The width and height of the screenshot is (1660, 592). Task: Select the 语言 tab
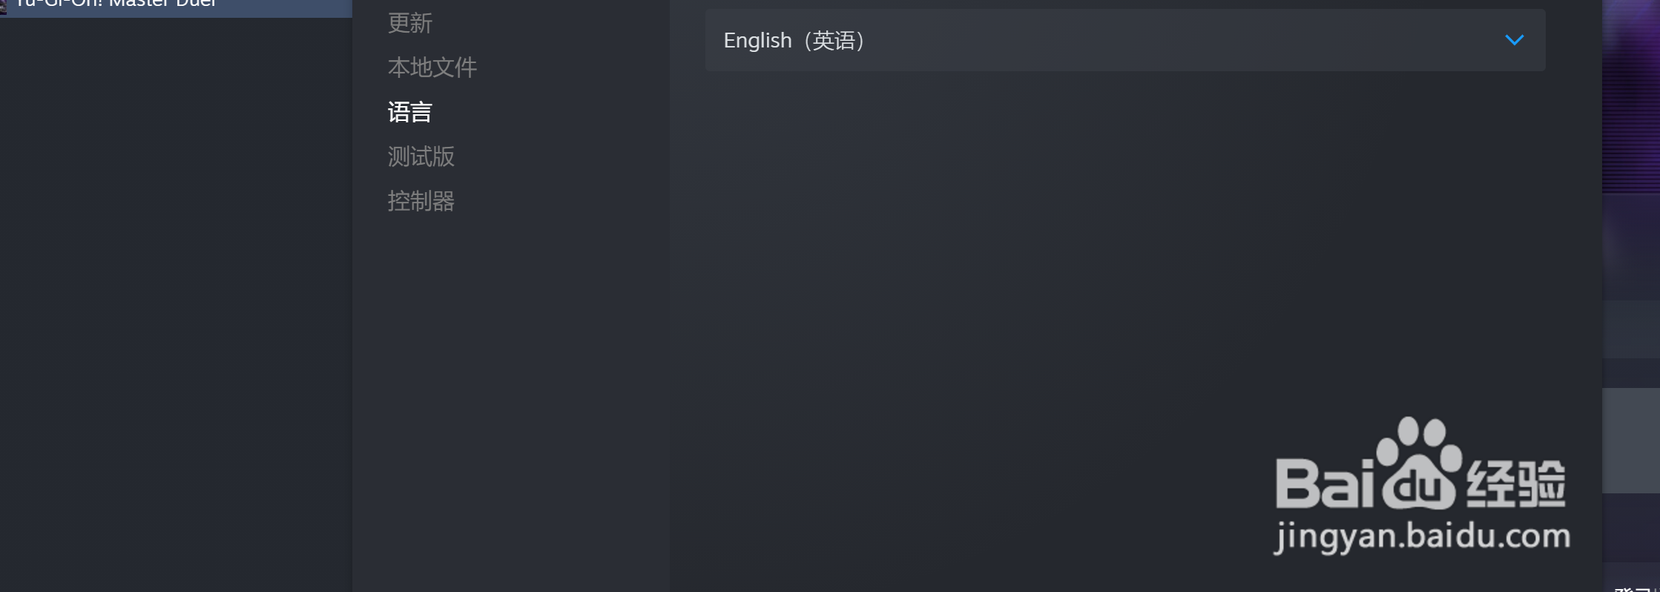(409, 112)
